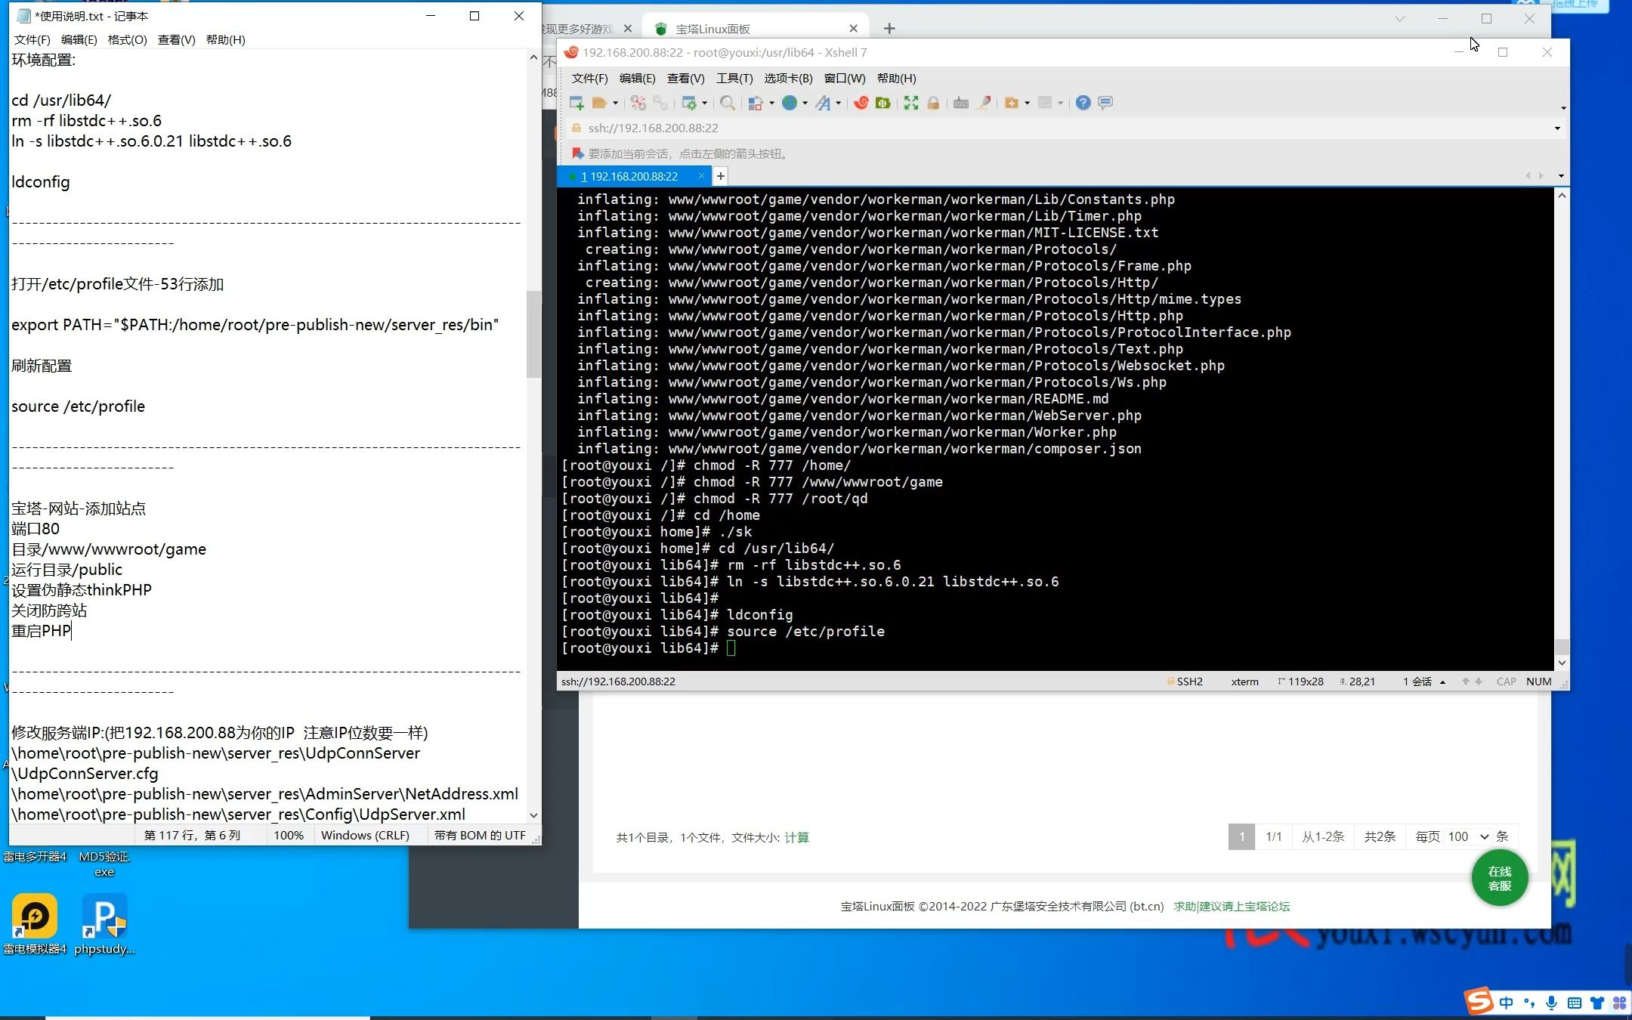The image size is (1632, 1020).
Task: Drag the Xshell session scrollbar upward
Action: [x=1562, y=197]
